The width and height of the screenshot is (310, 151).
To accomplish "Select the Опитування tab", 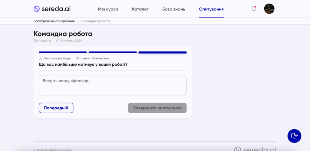I will [x=211, y=9].
